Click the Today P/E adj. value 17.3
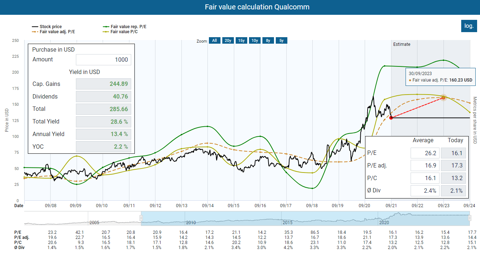This screenshot has width=480, height=253. [x=453, y=166]
